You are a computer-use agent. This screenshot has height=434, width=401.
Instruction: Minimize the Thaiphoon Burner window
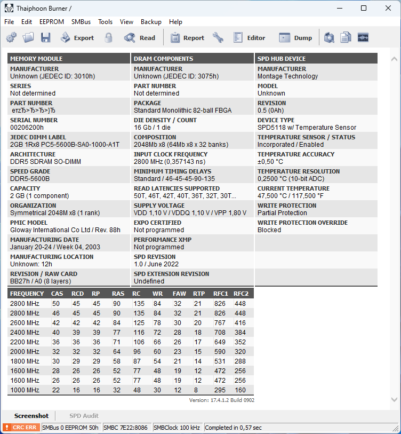[x=340, y=9]
